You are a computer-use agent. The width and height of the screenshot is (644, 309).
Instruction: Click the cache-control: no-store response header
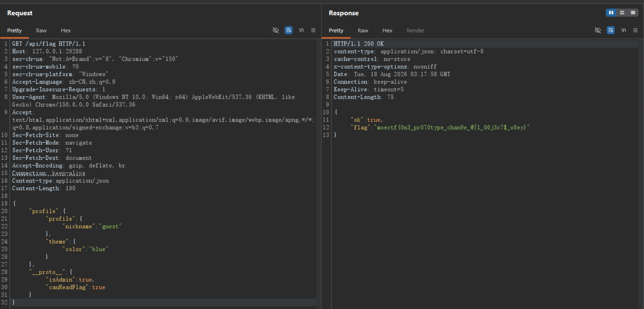point(372,59)
